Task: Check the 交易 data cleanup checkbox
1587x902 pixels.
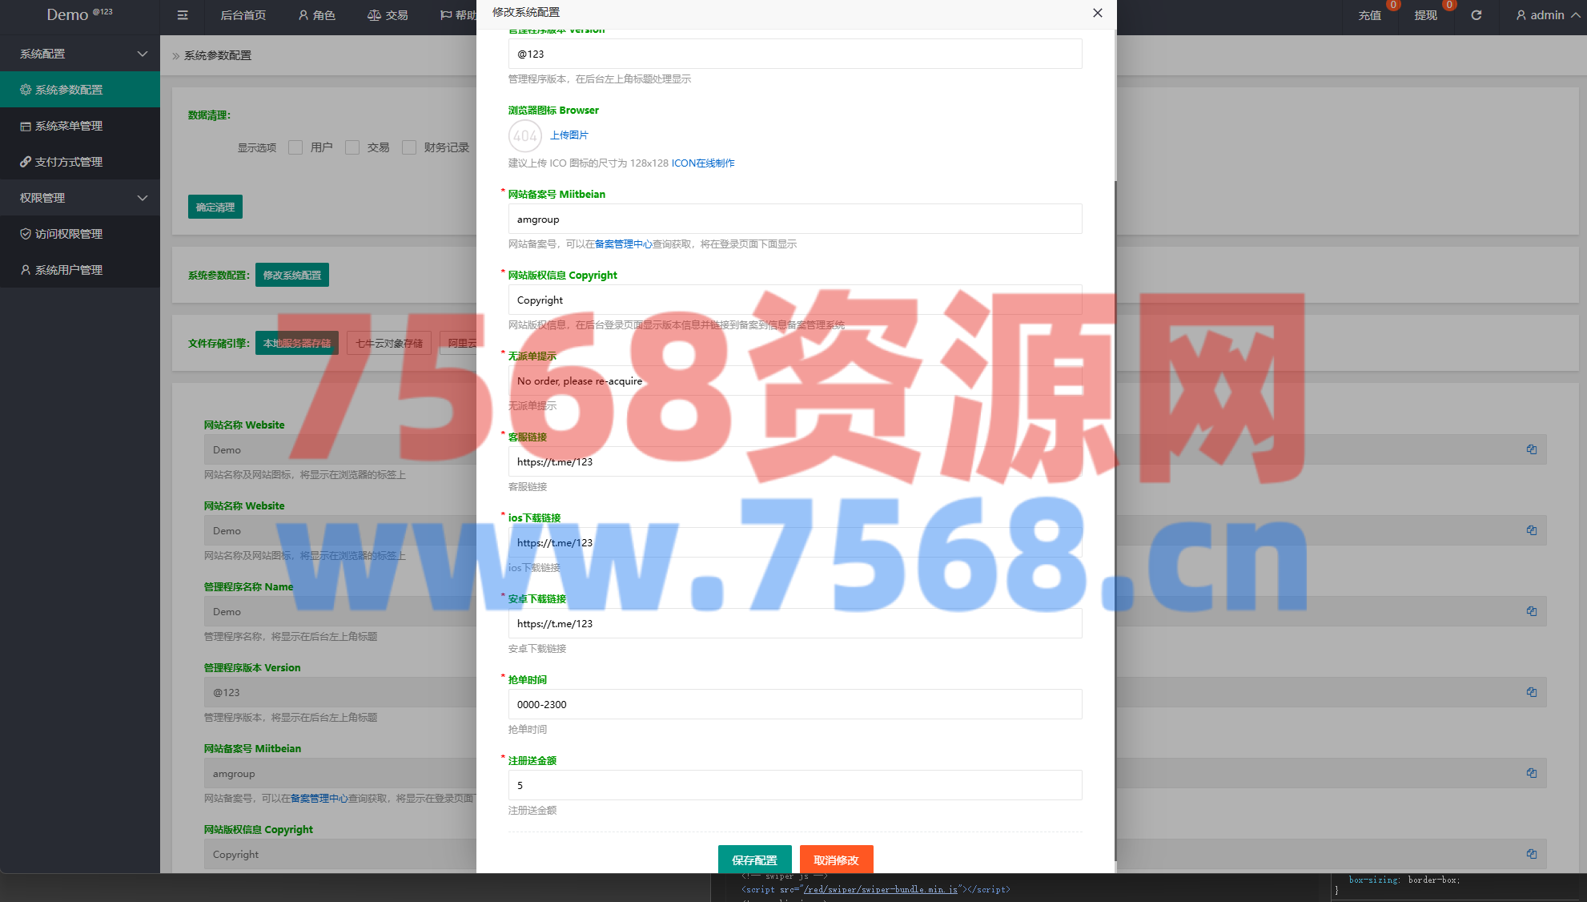Action: (352, 147)
